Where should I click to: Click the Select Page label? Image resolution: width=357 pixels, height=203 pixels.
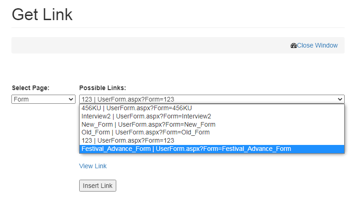[x=31, y=88]
